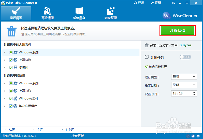Click the 推荐 link
Viewport: 203px width, 139px height.
point(12,129)
